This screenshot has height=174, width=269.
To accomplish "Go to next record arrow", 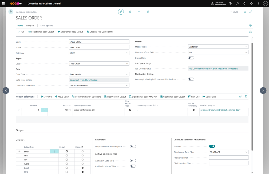I will 263,90.
